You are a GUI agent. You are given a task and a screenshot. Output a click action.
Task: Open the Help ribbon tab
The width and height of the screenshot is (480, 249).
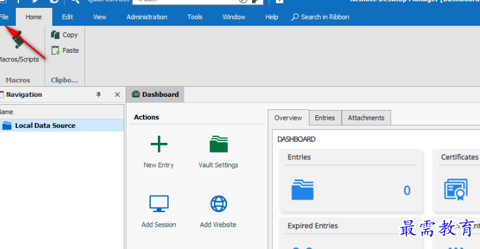[271, 17]
